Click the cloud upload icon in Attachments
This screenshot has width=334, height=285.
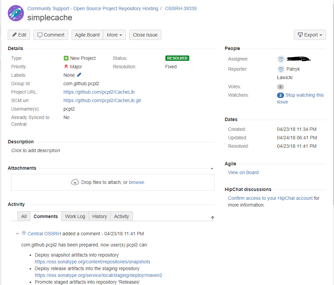tap(75, 182)
